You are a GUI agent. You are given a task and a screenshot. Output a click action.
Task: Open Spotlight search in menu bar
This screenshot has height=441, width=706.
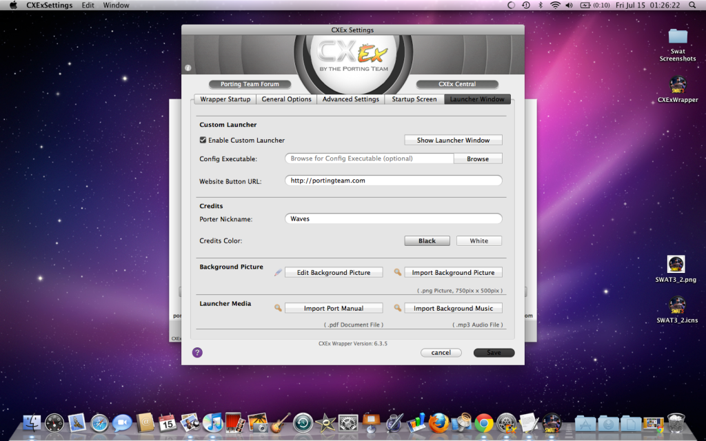692,6
